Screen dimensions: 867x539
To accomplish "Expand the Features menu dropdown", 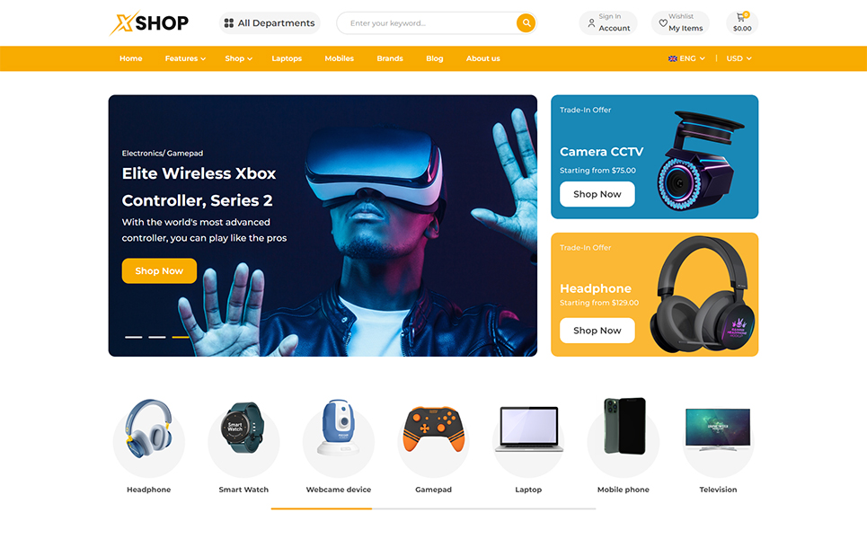I will click(185, 58).
